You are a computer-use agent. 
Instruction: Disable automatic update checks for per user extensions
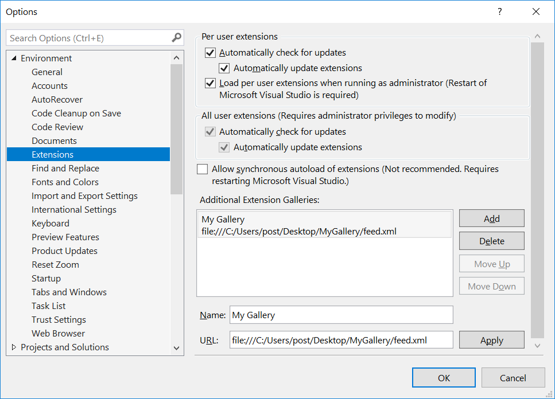pyautogui.click(x=210, y=52)
